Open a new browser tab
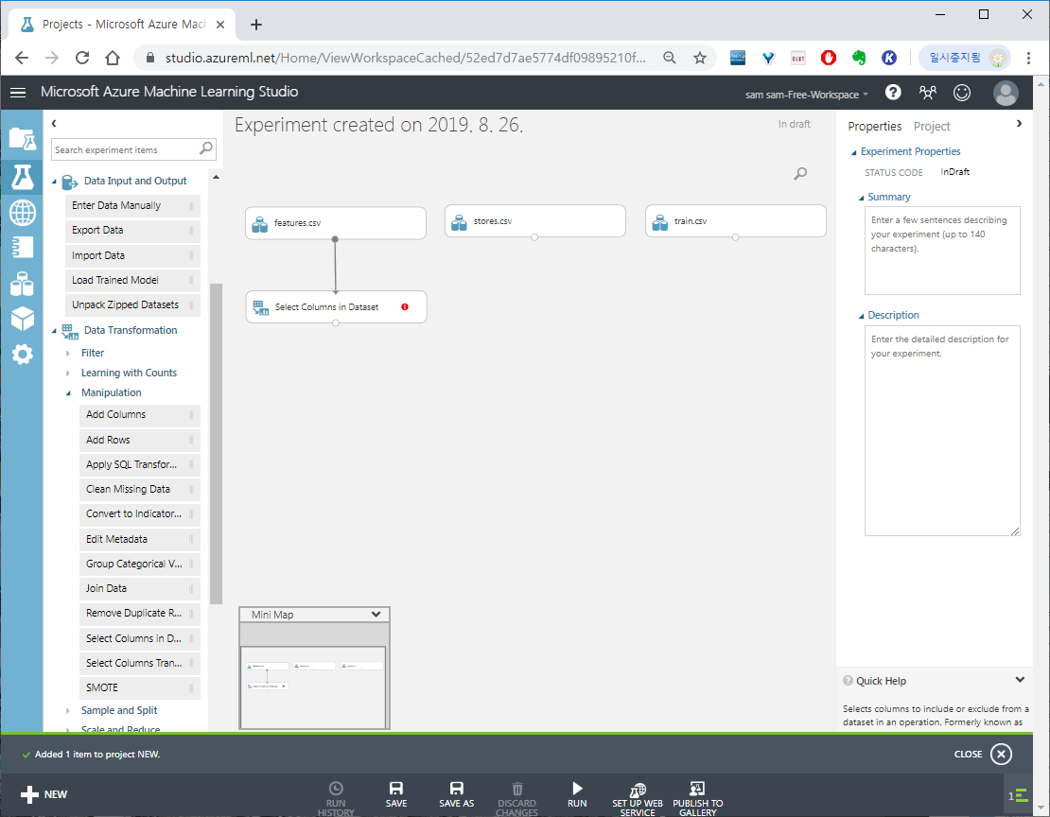1050x817 pixels. [x=255, y=25]
